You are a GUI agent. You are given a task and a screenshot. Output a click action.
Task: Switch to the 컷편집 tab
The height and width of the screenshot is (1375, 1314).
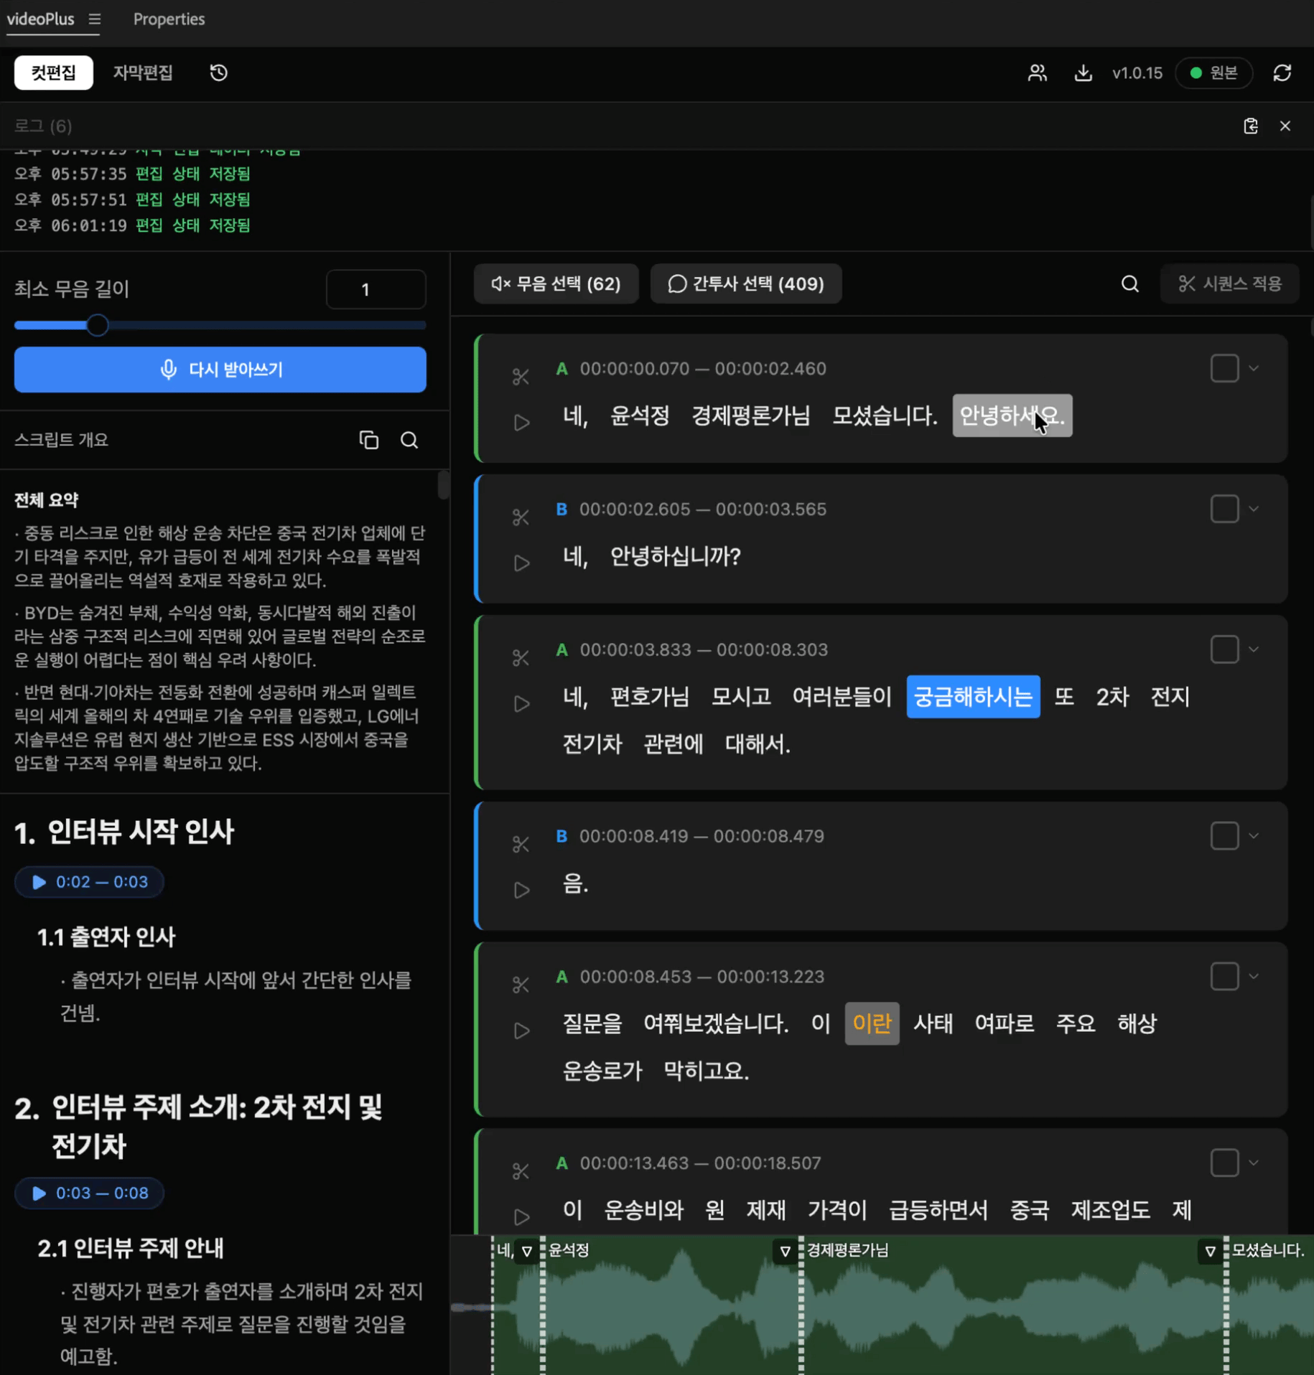[54, 72]
